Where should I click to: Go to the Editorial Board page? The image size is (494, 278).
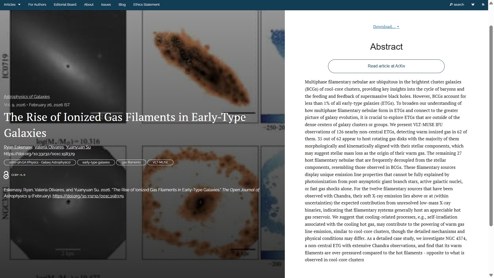65,4
